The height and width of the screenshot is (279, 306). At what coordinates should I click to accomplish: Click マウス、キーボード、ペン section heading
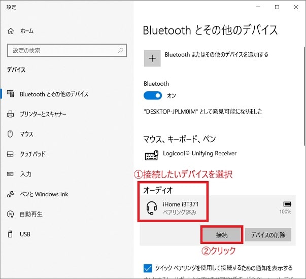coord(180,139)
